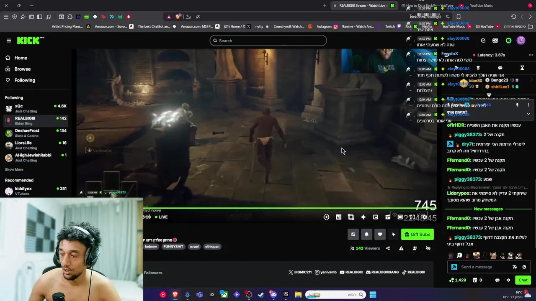Toggle stream notifications bell button
536x301 pixels.
pyautogui.click(x=366, y=235)
